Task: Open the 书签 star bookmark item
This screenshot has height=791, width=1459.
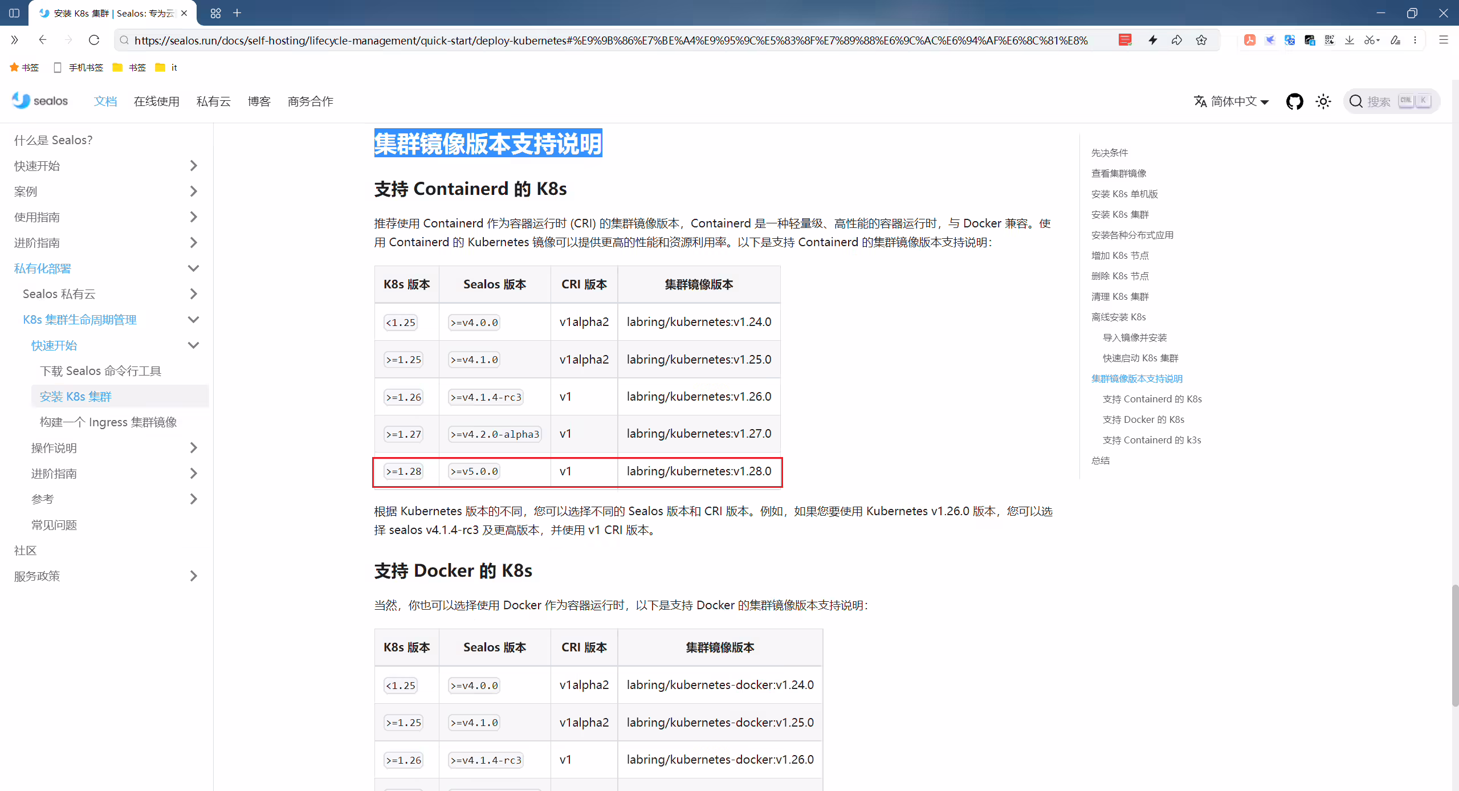Action: coord(24,67)
